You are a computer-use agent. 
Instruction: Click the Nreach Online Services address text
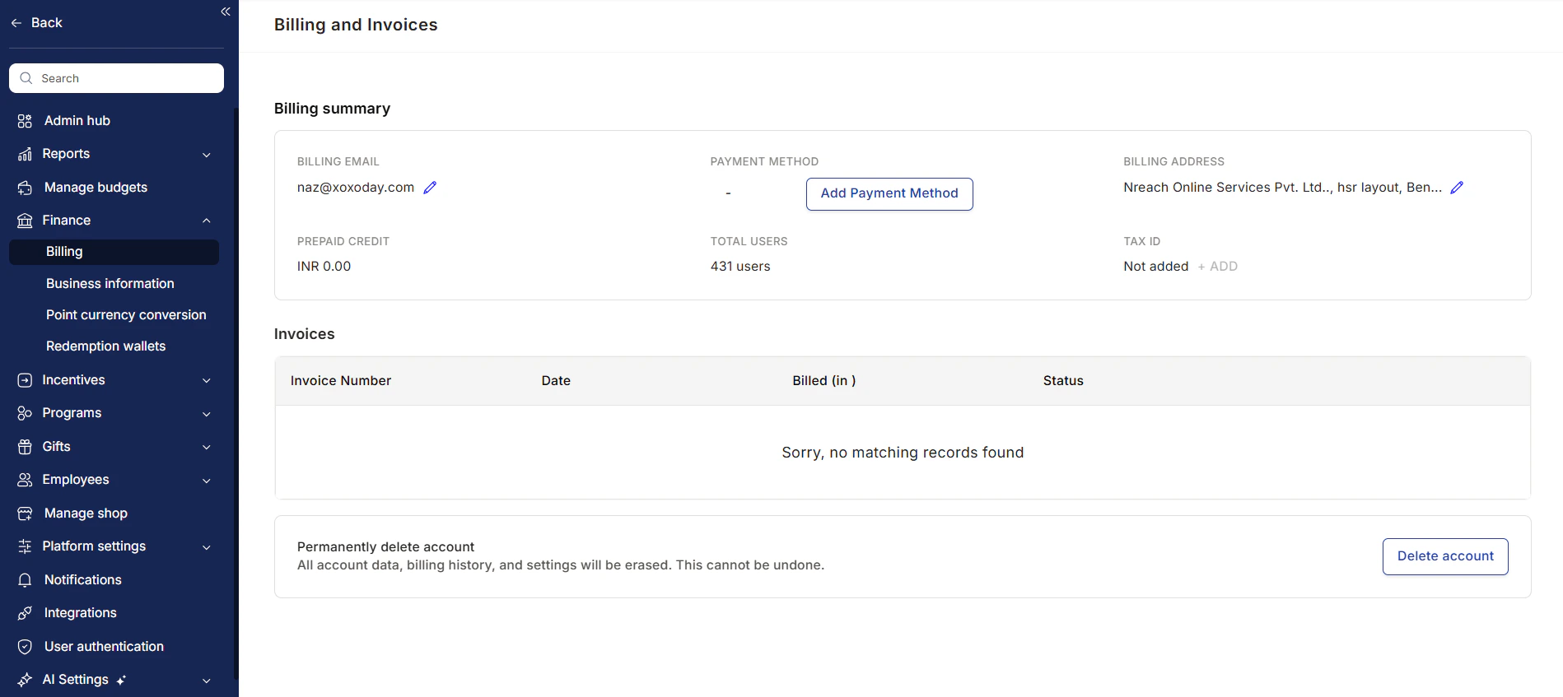click(x=1282, y=187)
